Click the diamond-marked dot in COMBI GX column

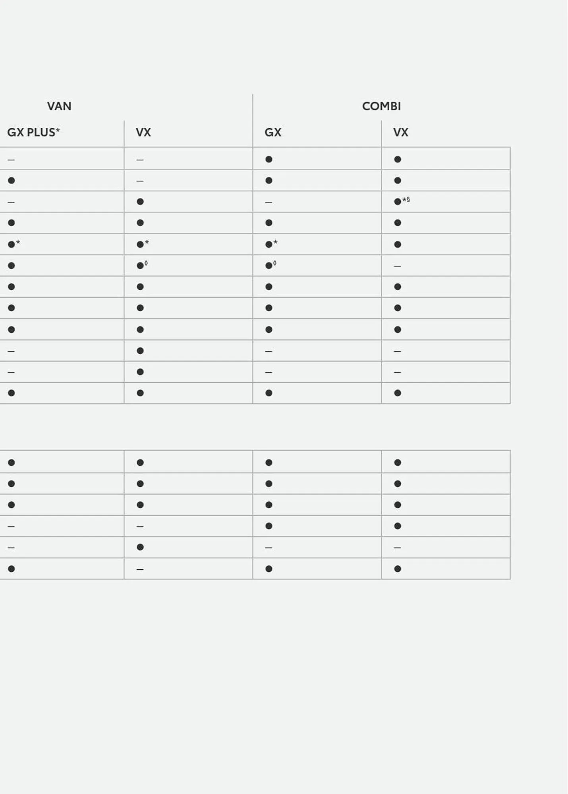(x=269, y=266)
